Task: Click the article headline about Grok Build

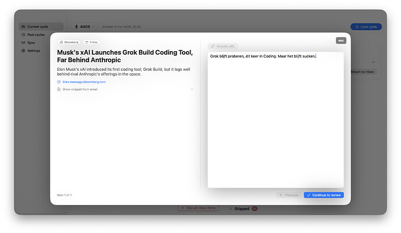Action: (x=125, y=56)
